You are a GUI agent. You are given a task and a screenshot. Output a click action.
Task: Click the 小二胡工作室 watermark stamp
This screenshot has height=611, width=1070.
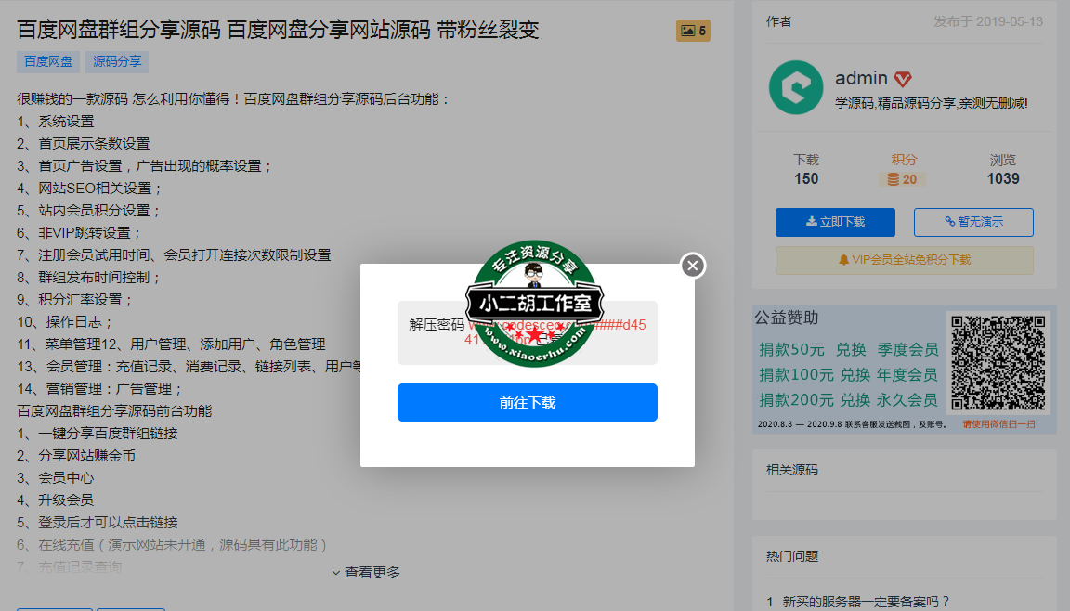point(534,302)
